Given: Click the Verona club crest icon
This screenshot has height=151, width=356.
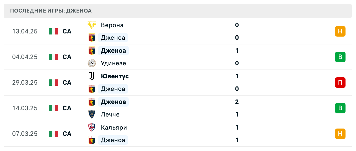Looking at the screenshot, I should 91,25.
